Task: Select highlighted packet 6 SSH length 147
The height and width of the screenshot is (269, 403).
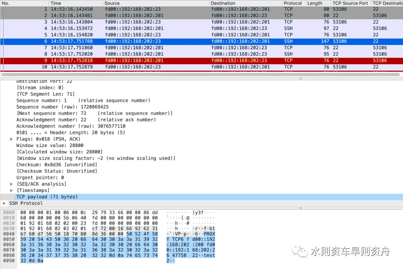Action: pos(201,41)
